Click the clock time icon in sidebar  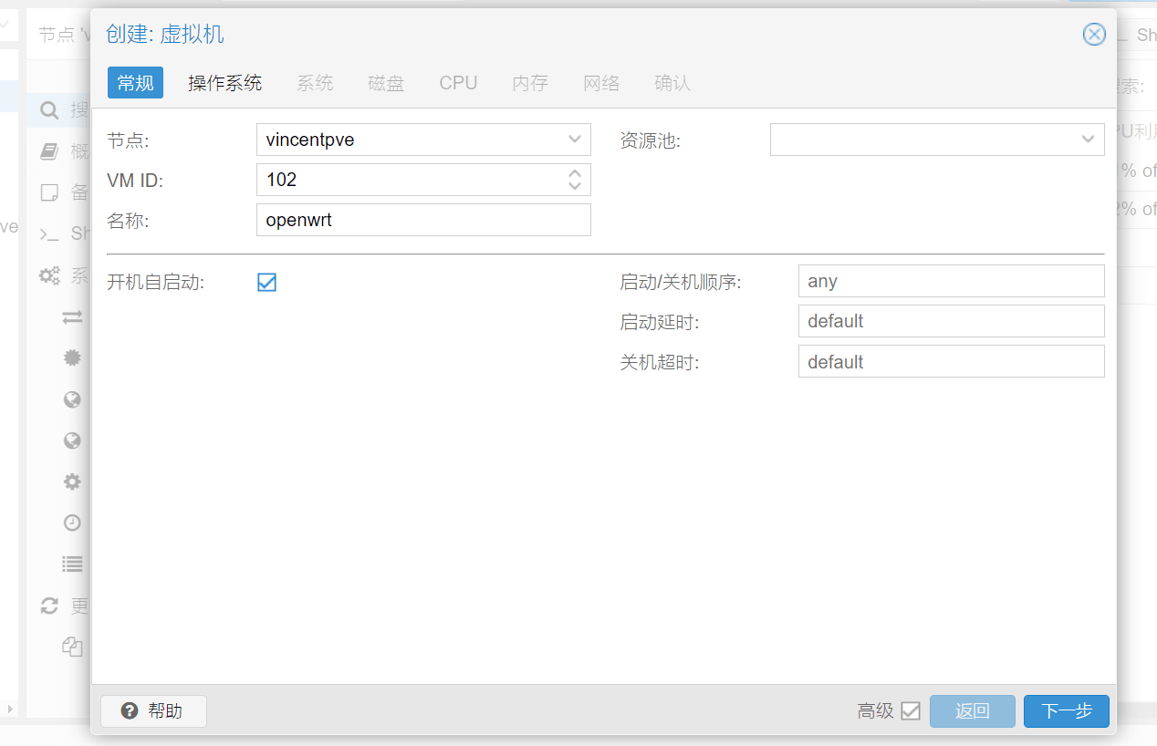coord(72,523)
